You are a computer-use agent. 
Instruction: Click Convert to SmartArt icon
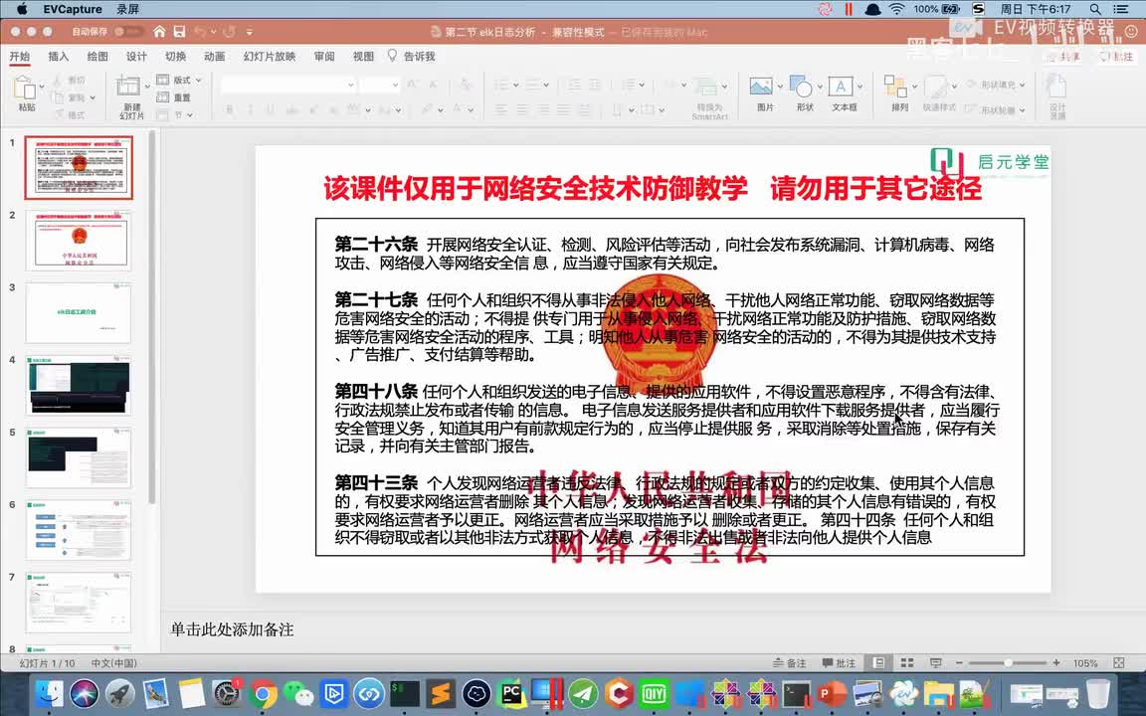[x=706, y=87]
